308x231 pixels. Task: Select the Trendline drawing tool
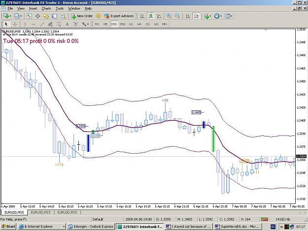42,24
